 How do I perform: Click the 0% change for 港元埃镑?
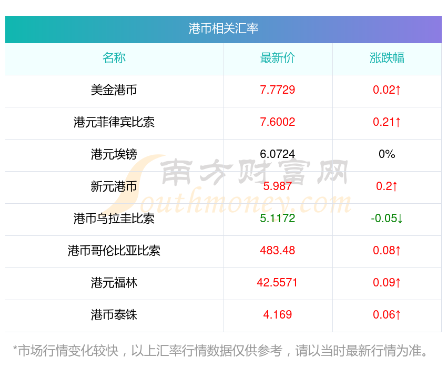pyautogui.click(x=387, y=154)
